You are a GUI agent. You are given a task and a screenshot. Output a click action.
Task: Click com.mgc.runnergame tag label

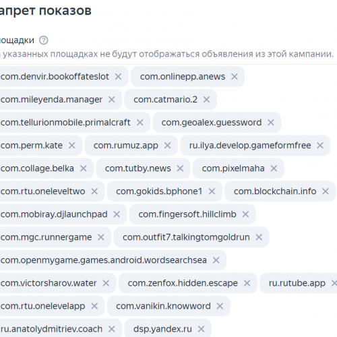pyautogui.click(x=46, y=237)
